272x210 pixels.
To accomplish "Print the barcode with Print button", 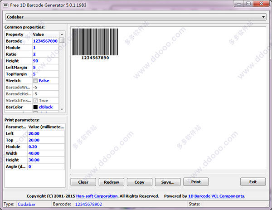I will [196, 182].
